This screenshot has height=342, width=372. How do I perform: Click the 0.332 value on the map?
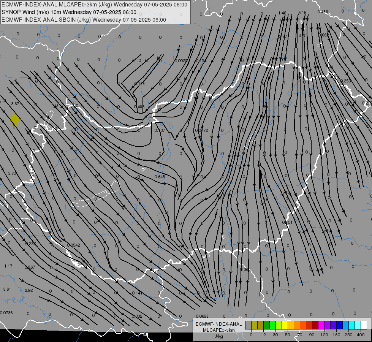click(137, 316)
